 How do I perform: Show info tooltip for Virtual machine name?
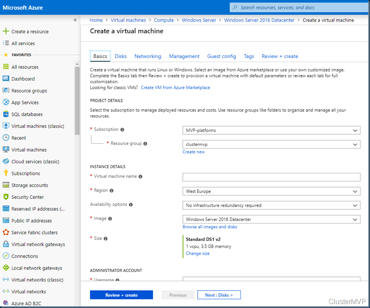(x=140, y=177)
